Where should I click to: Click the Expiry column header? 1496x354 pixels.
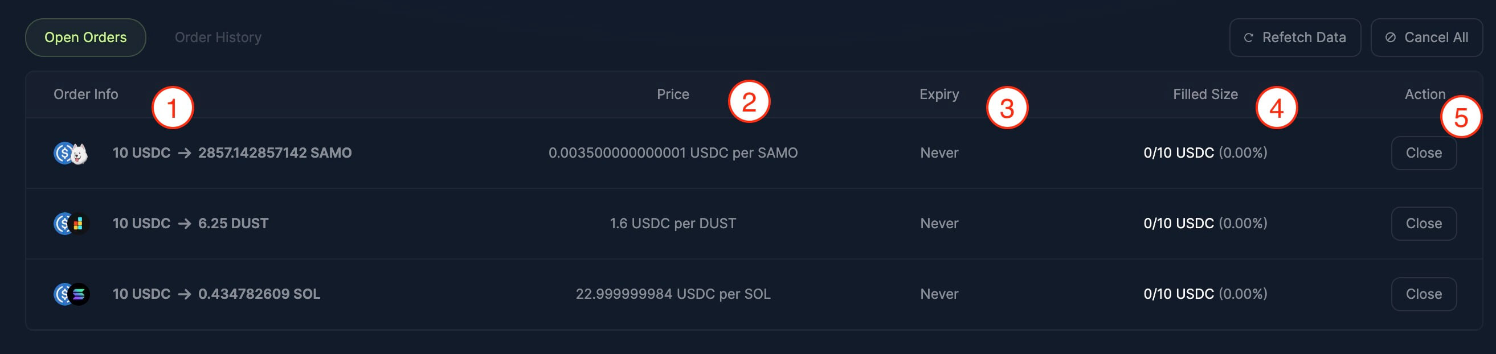[938, 94]
